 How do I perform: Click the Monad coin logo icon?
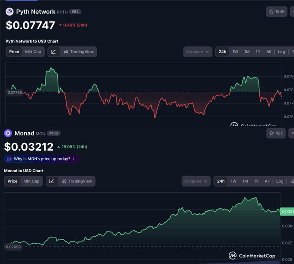click(8, 133)
